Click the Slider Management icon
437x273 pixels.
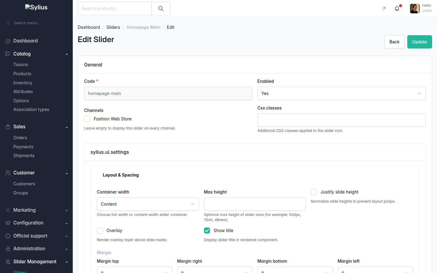[8, 262]
